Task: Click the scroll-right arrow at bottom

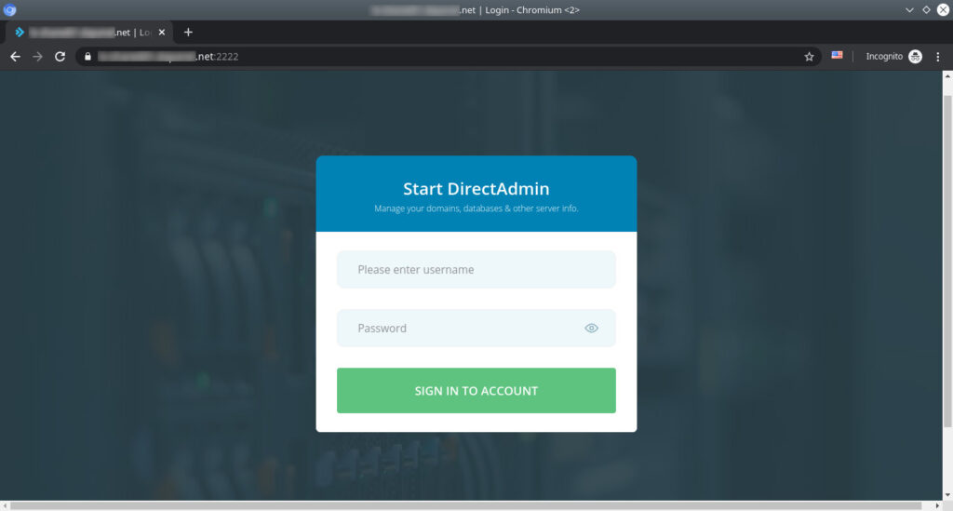Action: (937, 505)
